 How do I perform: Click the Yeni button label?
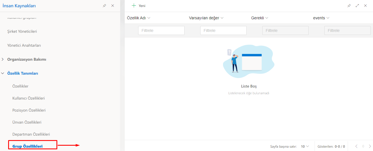pos(142,6)
